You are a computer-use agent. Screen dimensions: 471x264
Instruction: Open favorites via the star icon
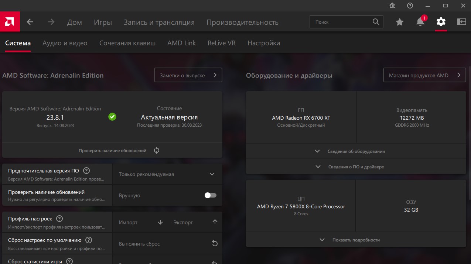pos(400,22)
